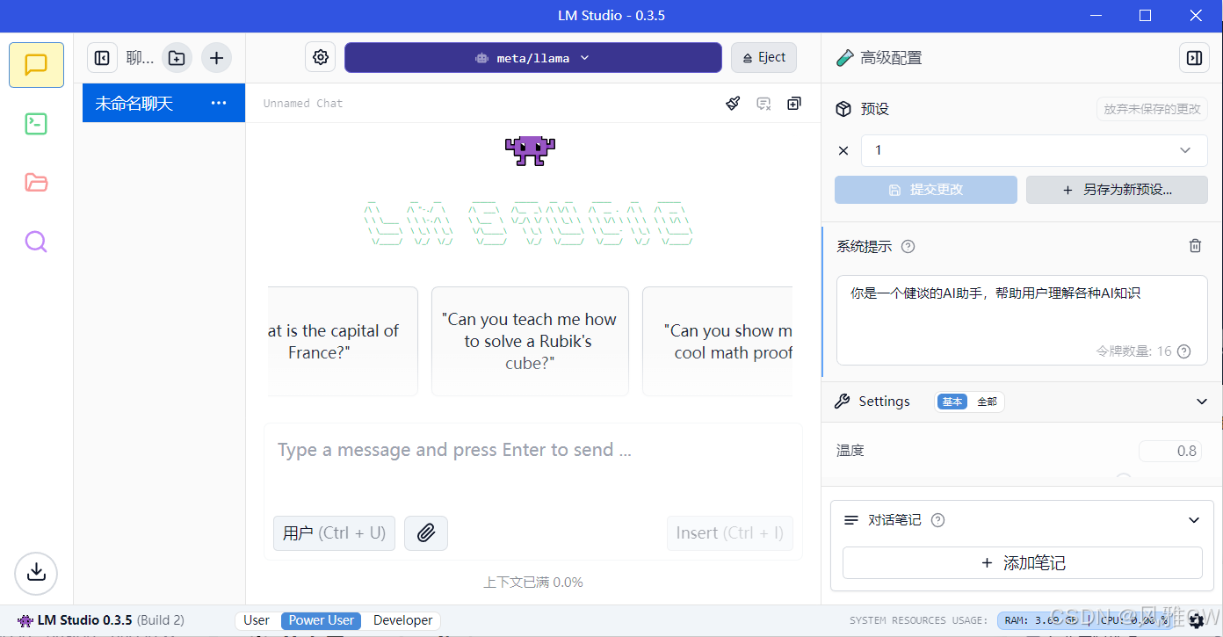1223x637 pixels.
Task: Click 放弃未保存的更改 button
Action: 1152,109
